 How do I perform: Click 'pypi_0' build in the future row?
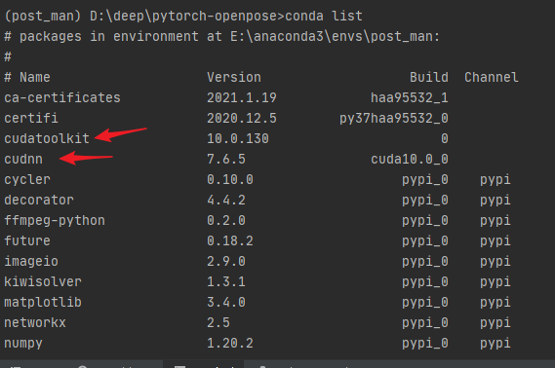click(x=425, y=241)
